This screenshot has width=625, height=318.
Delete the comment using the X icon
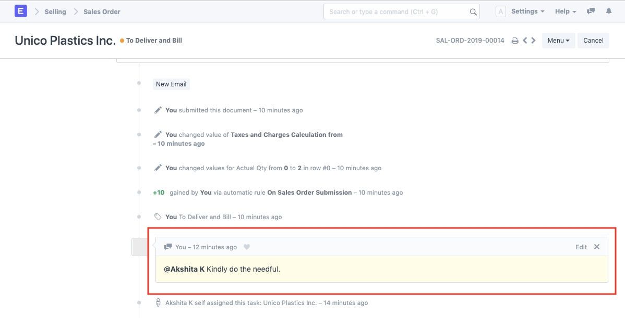597,247
